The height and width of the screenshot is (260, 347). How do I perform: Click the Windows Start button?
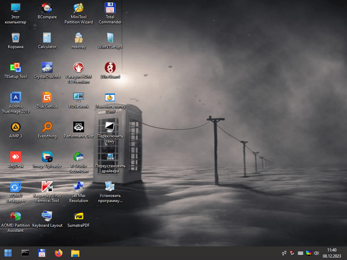pos(9,252)
